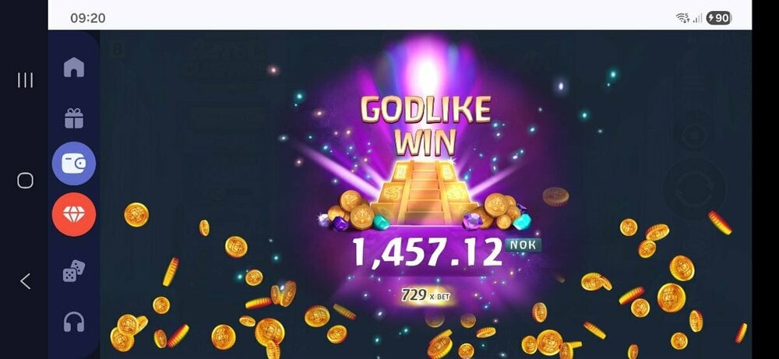Click the 729 x BET multiplier label
Screen dimensions: 779x359
[x=426, y=295]
